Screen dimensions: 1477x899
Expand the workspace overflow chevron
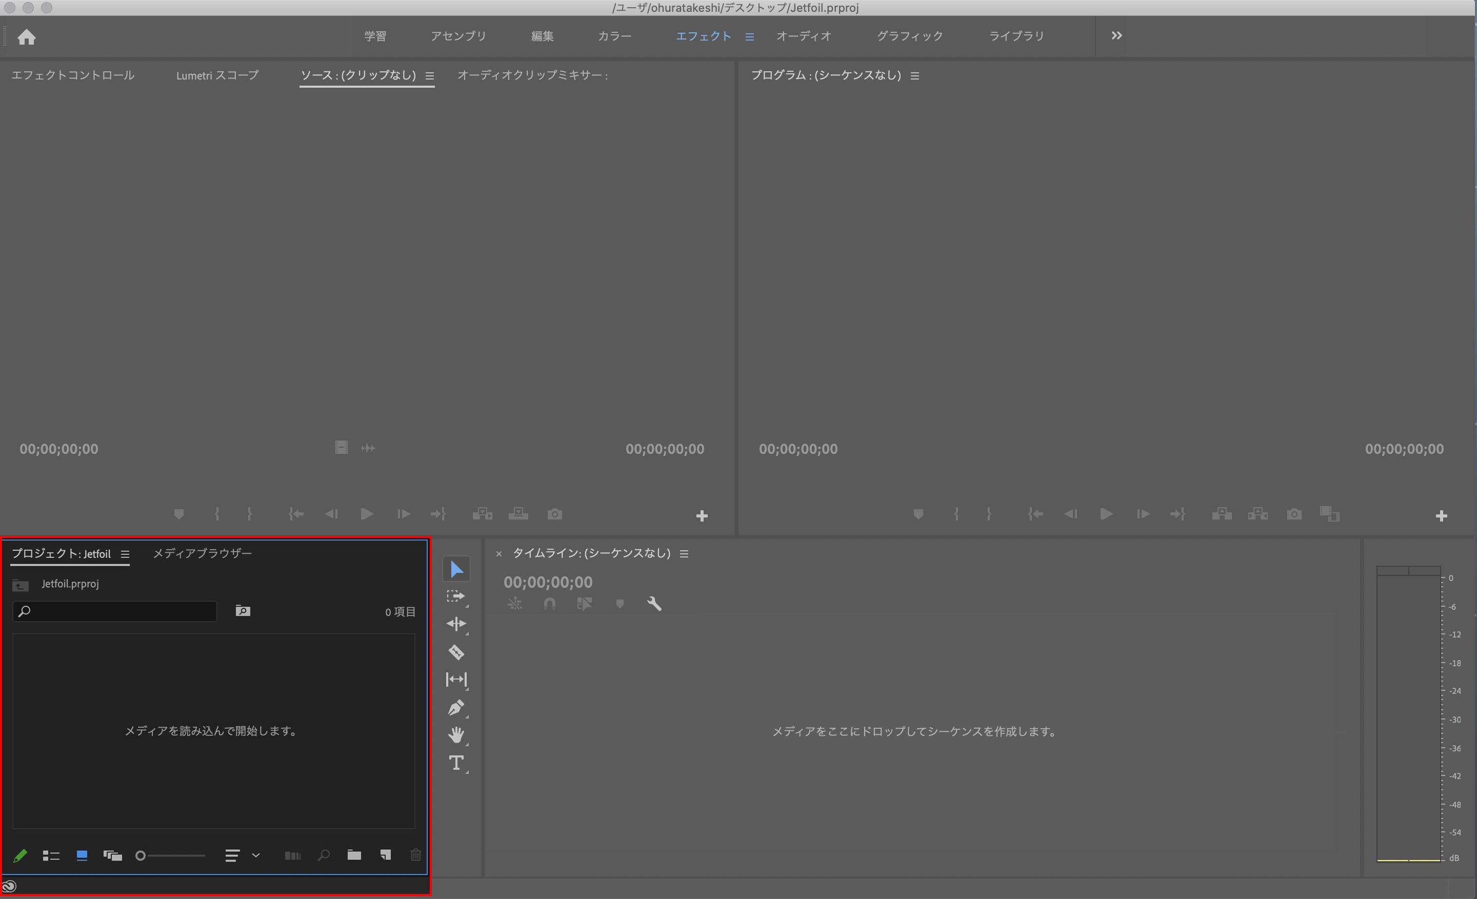tap(1116, 36)
